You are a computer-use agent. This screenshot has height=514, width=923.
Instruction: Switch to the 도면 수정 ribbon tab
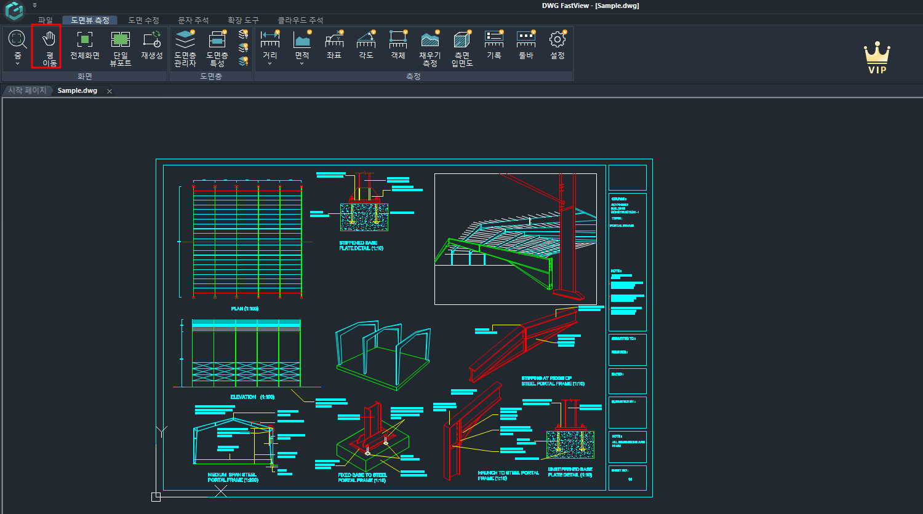pos(145,20)
